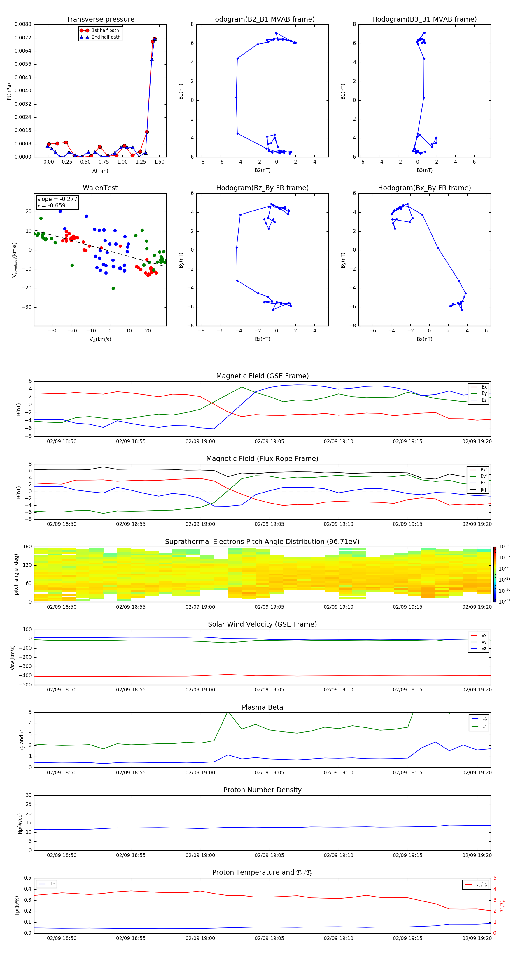Click the 'Vx' legend entry in solar wind plot
This screenshot has width=525, height=964.
click(x=479, y=635)
